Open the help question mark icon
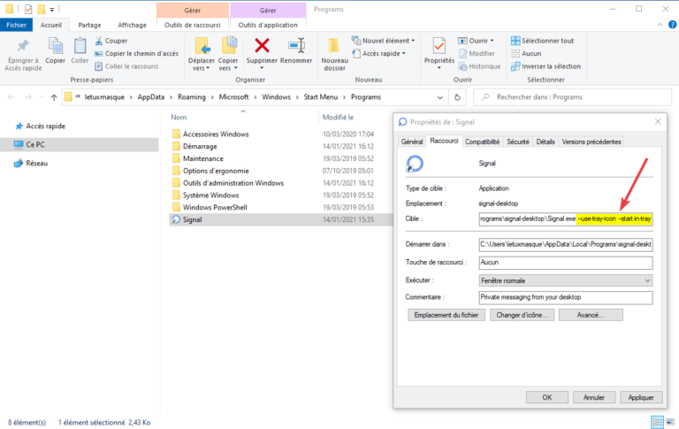Image resolution: width=679 pixels, height=429 pixels. pos(672,25)
